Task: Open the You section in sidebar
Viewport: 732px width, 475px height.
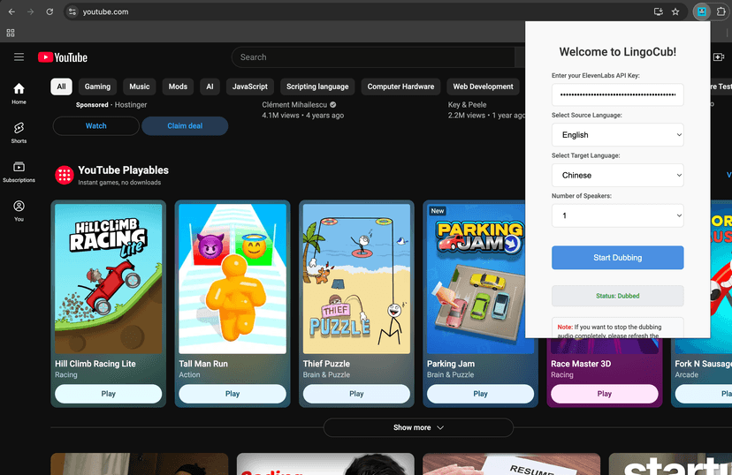Action: click(x=19, y=211)
